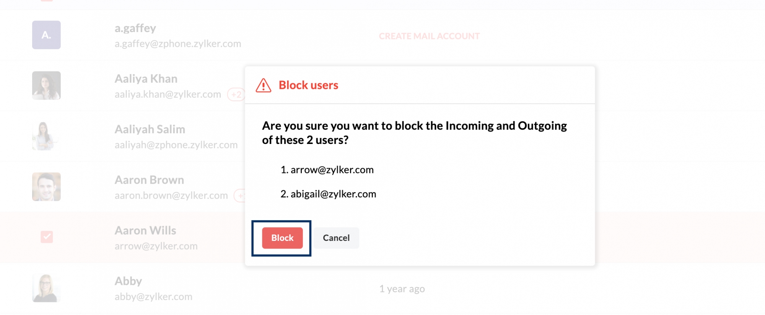The width and height of the screenshot is (765, 315).
Task: Open the Aaliyah Salim user entry
Action: coord(150,129)
